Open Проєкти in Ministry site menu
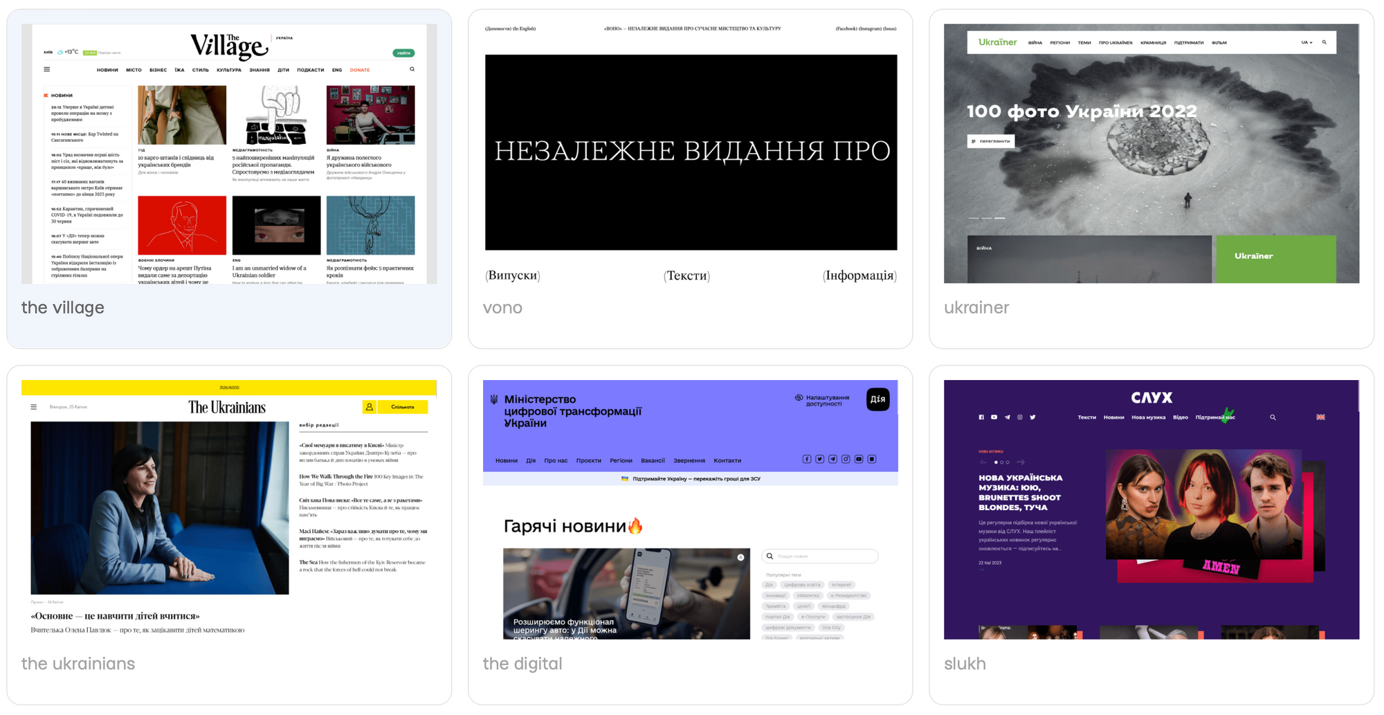Viewport: 1384px width, 715px height. pos(588,460)
